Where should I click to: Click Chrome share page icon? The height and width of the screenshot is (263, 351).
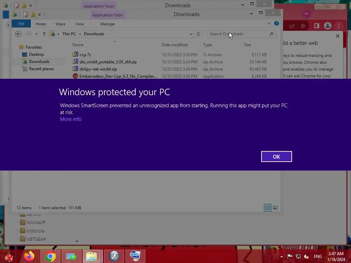[292, 26]
